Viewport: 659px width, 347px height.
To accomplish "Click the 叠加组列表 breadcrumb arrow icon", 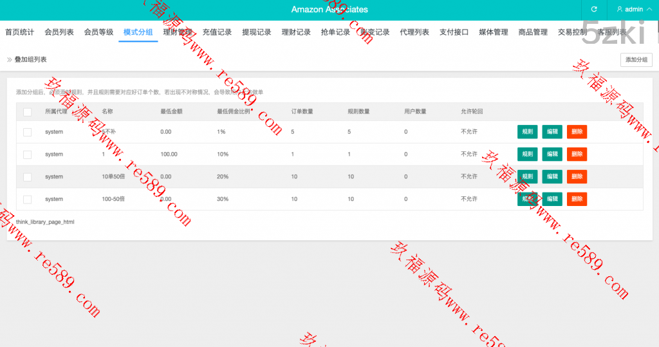I will tap(10, 60).
